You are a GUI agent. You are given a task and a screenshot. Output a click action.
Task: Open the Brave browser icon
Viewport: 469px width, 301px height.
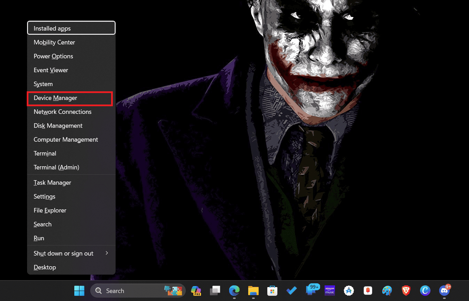(x=406, y=291)
